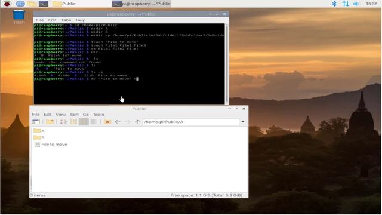Open the terminal File menu
This screenshot has height=215, width=382.
[x=40, y=20]
